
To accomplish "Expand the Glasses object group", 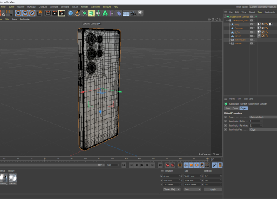I will coord(229,44).
